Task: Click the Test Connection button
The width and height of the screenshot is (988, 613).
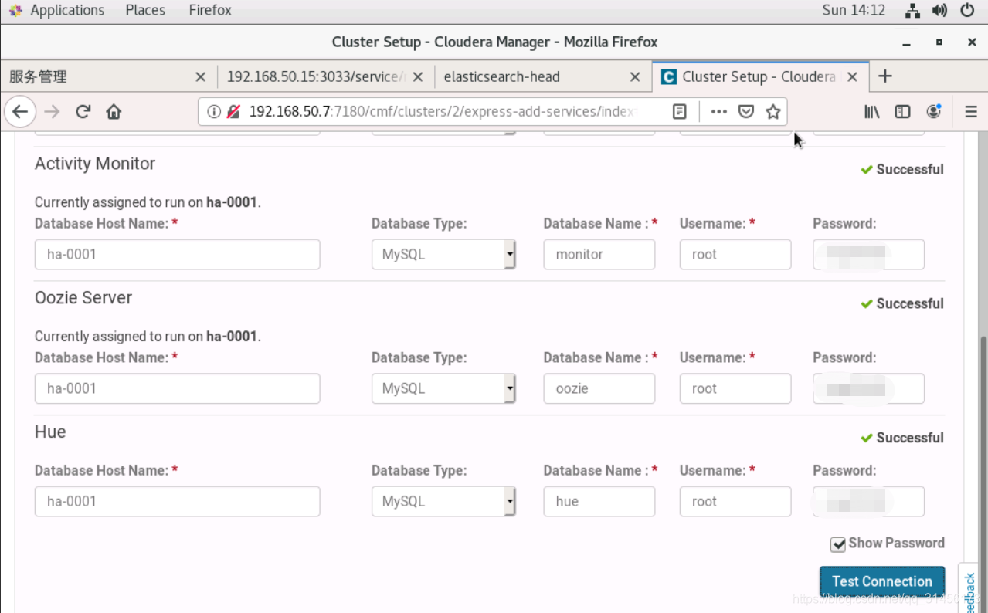Action: pyautogui.click(x=882, y=581)
